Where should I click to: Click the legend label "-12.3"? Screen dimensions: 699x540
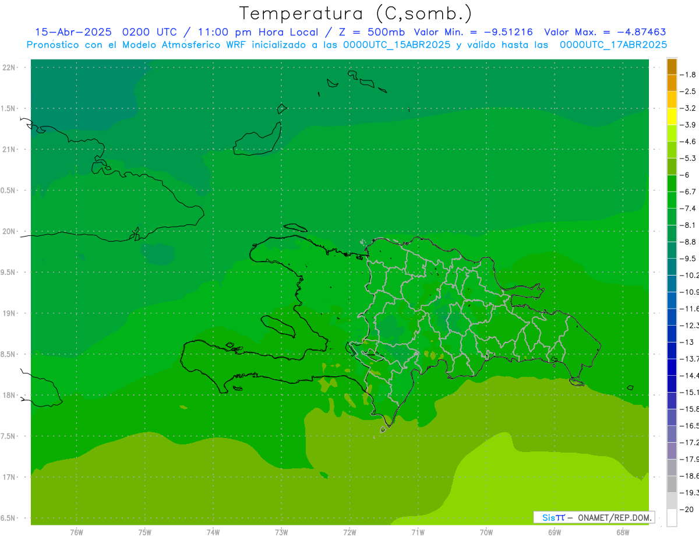[x=689, y=325]
